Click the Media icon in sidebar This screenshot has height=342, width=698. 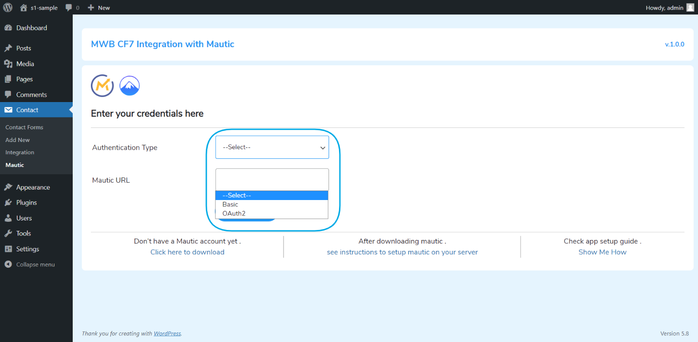tap(8, 64)
